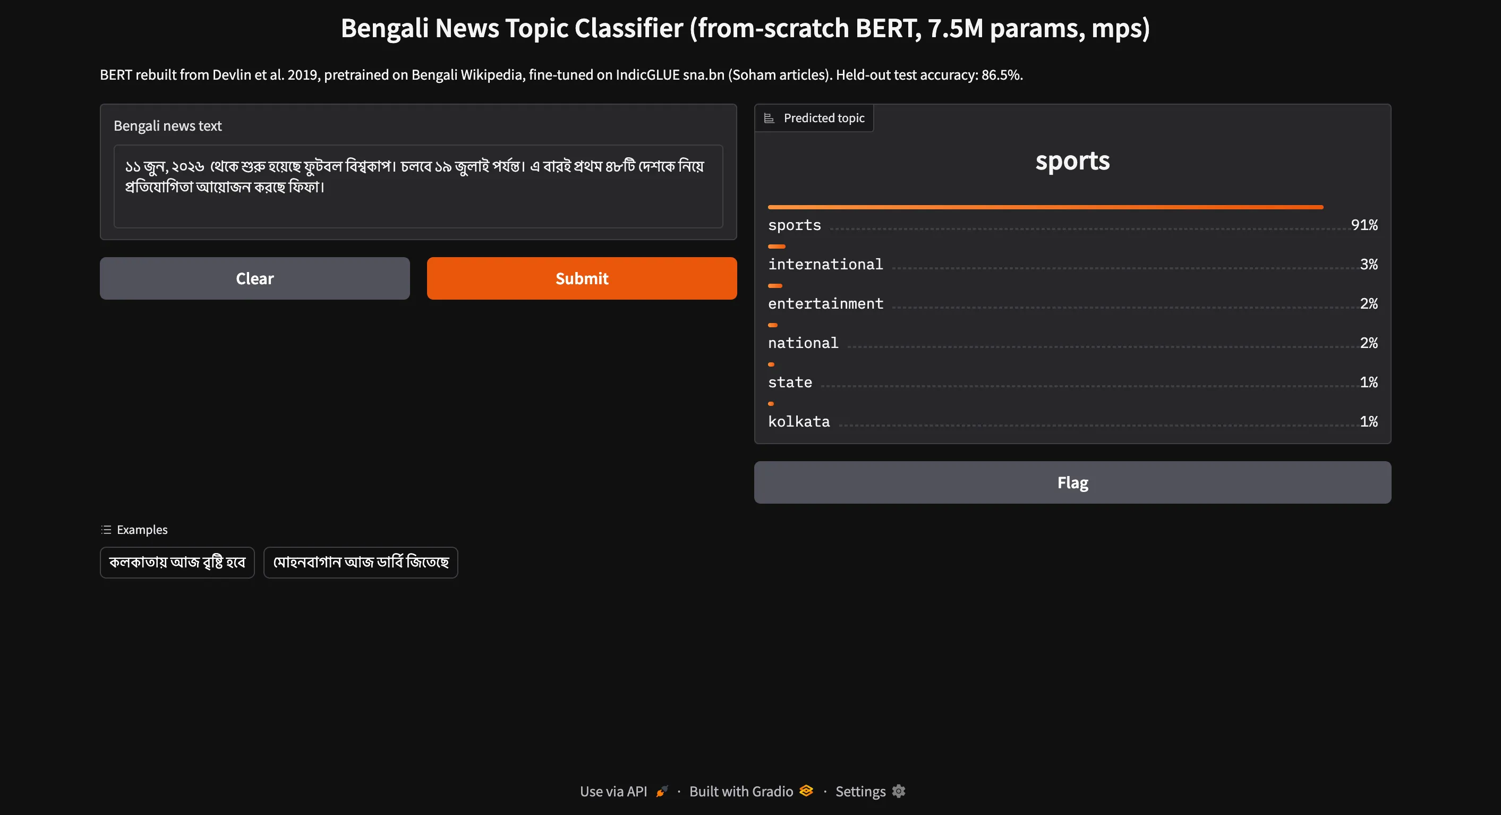Select example 'কলকাতায় আজ বৃষ্টি হবে'
The image size is (1501, 815).
(x=177, y=562)
